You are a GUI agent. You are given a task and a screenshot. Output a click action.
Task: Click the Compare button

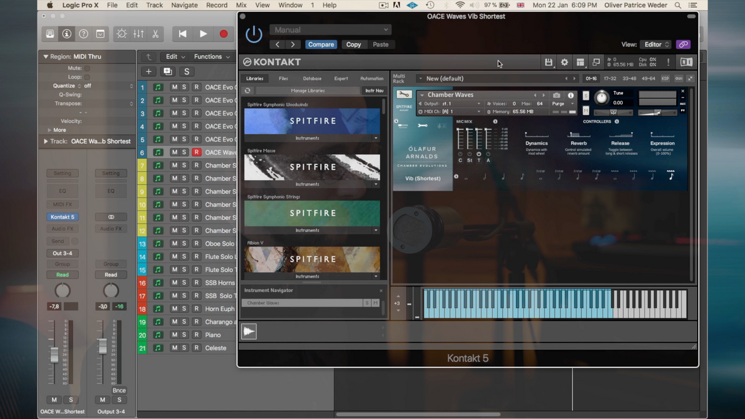click(x=321, y=45)
